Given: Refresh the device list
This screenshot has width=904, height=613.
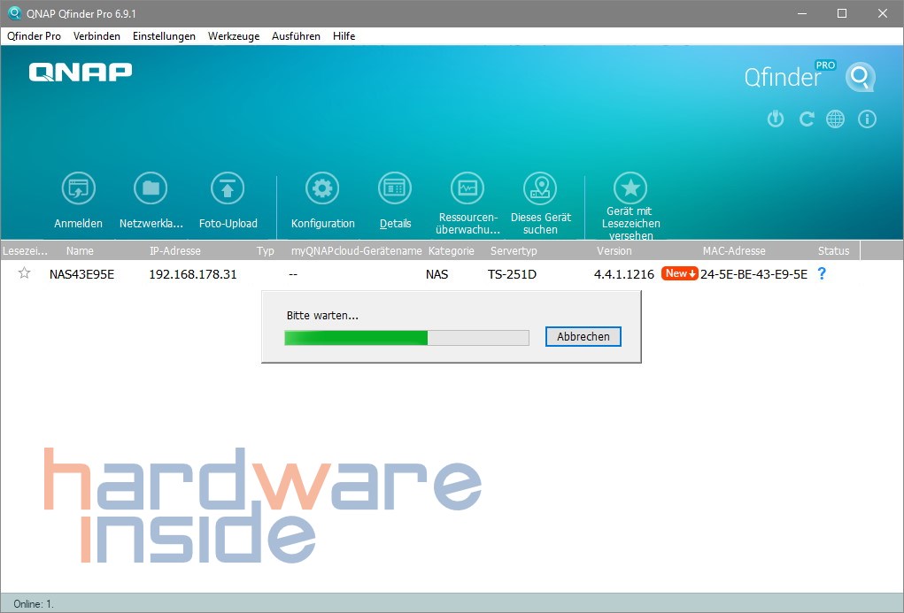Looking at the screenshot, I should (x=806, y=119).
